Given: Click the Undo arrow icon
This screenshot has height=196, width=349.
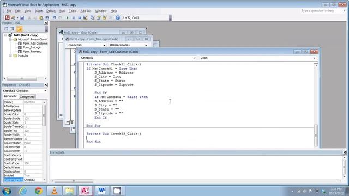Looking at the screenshot, I should pos(55,17).
